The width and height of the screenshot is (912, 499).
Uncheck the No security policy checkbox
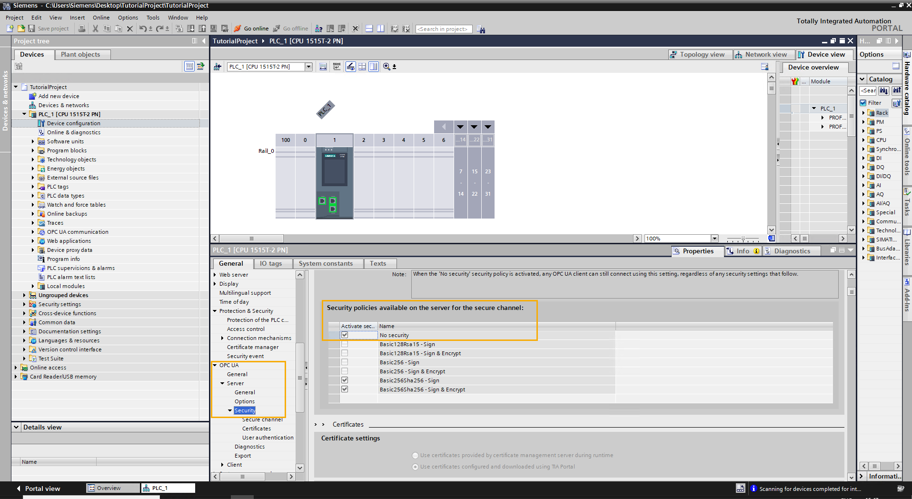pyautogui.click(x=345, y=335)
